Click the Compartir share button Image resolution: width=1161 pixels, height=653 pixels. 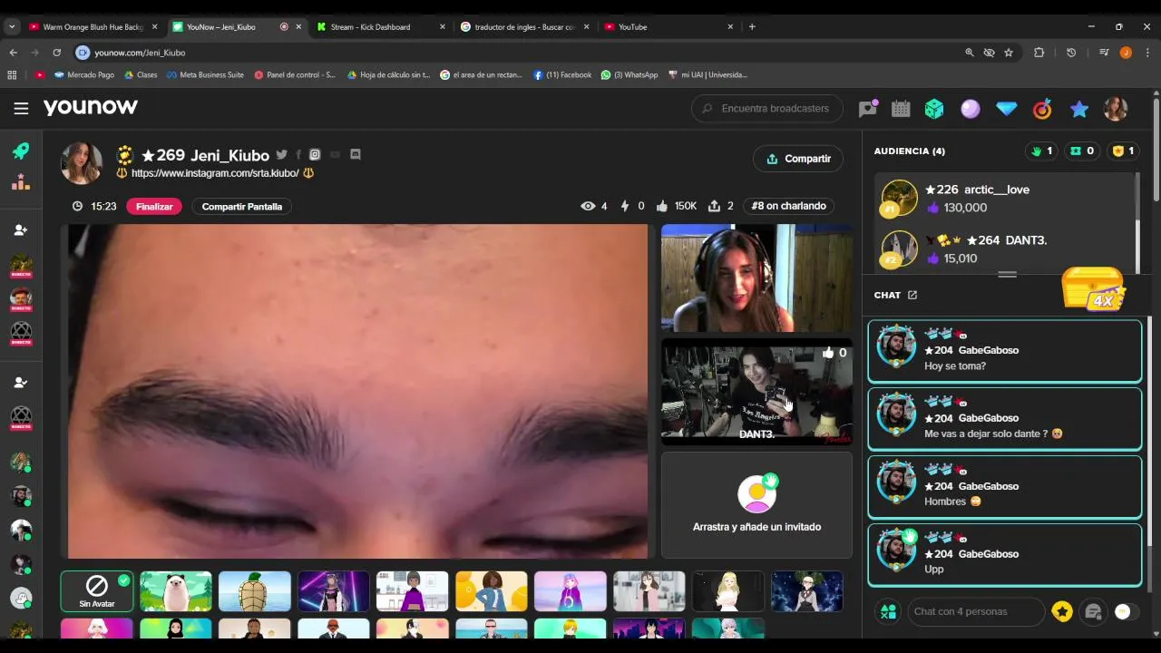[x=798, y=159]
